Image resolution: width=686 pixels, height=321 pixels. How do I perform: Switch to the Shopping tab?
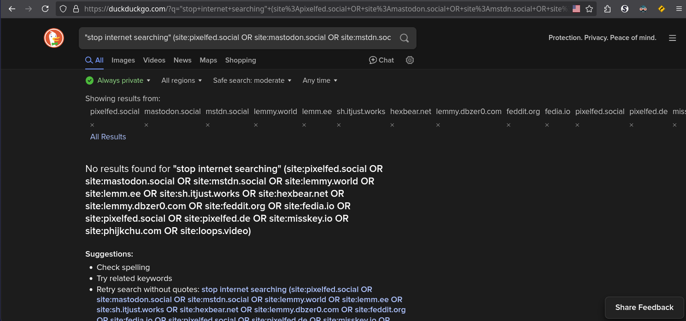(240, 60)
